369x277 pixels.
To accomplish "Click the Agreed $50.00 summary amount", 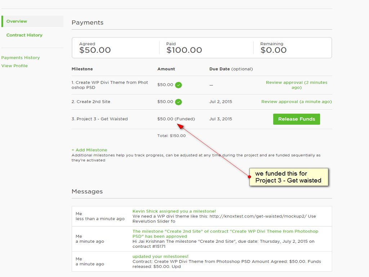I will coord(95,50).
